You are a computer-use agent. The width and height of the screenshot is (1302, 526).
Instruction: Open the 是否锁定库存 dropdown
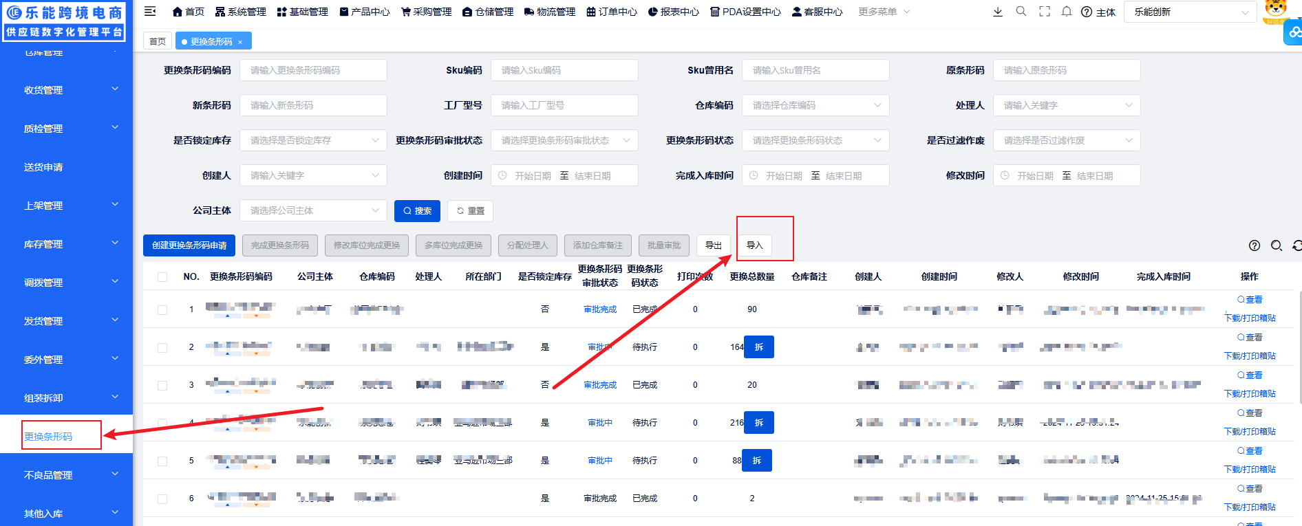pos(313,140)
